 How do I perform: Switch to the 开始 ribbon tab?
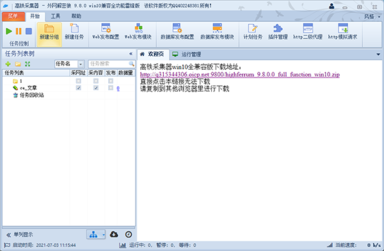(x=35, y=16)
